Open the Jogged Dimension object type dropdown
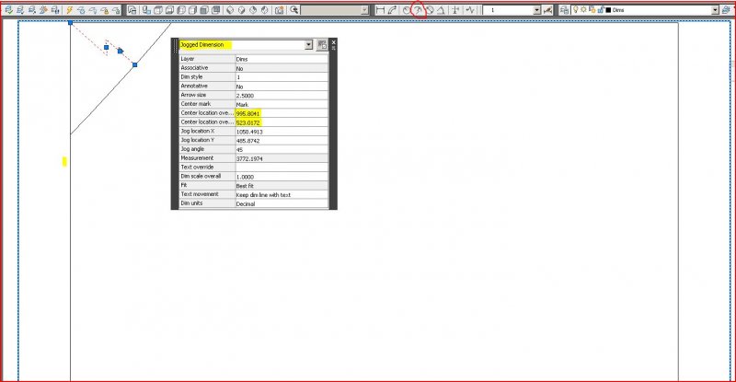Viewport: 736px width, 382px height. [308, 44]
